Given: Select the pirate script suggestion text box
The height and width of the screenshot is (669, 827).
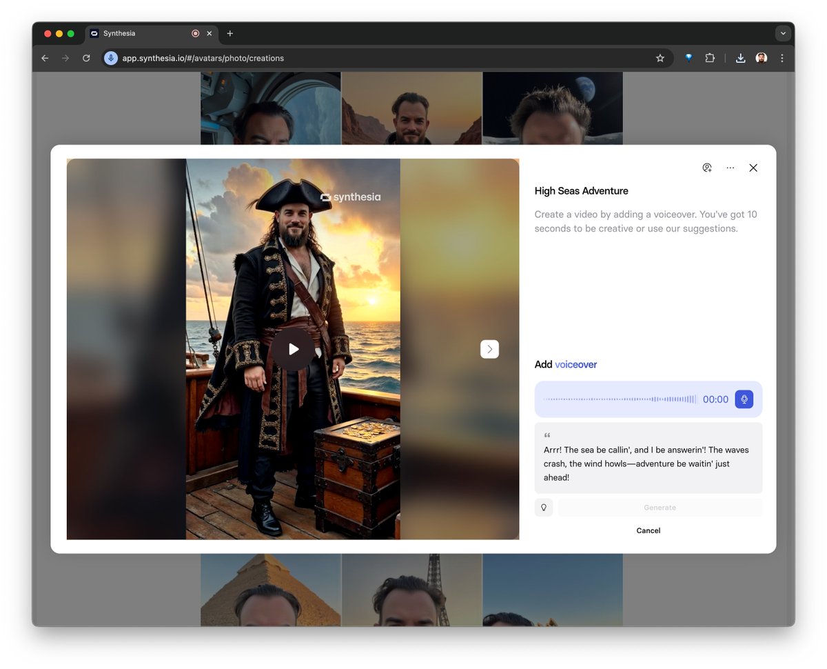Looking at the screenshot, I should point(648,458).
